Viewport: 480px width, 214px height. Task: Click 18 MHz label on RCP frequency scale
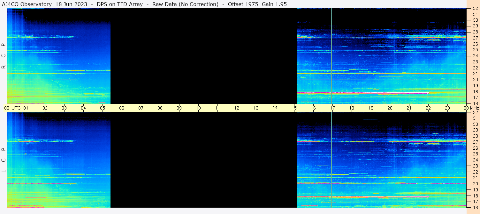(x=475, y=91)
